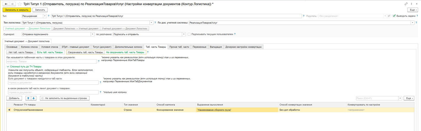Toggle Выводить задачи checkbox
Screen dimensions: 421x131
pos(394,16)
